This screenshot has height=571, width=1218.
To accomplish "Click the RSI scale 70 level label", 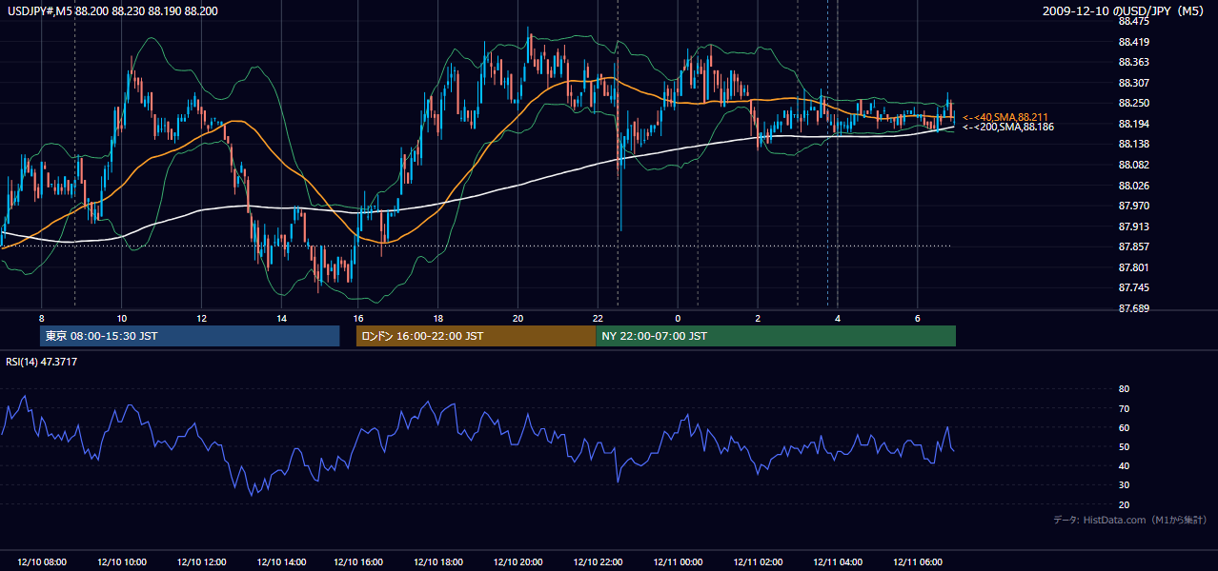I will (x=1124, y=408).
